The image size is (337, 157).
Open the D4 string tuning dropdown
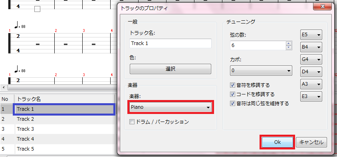click(x=311, y=72)
